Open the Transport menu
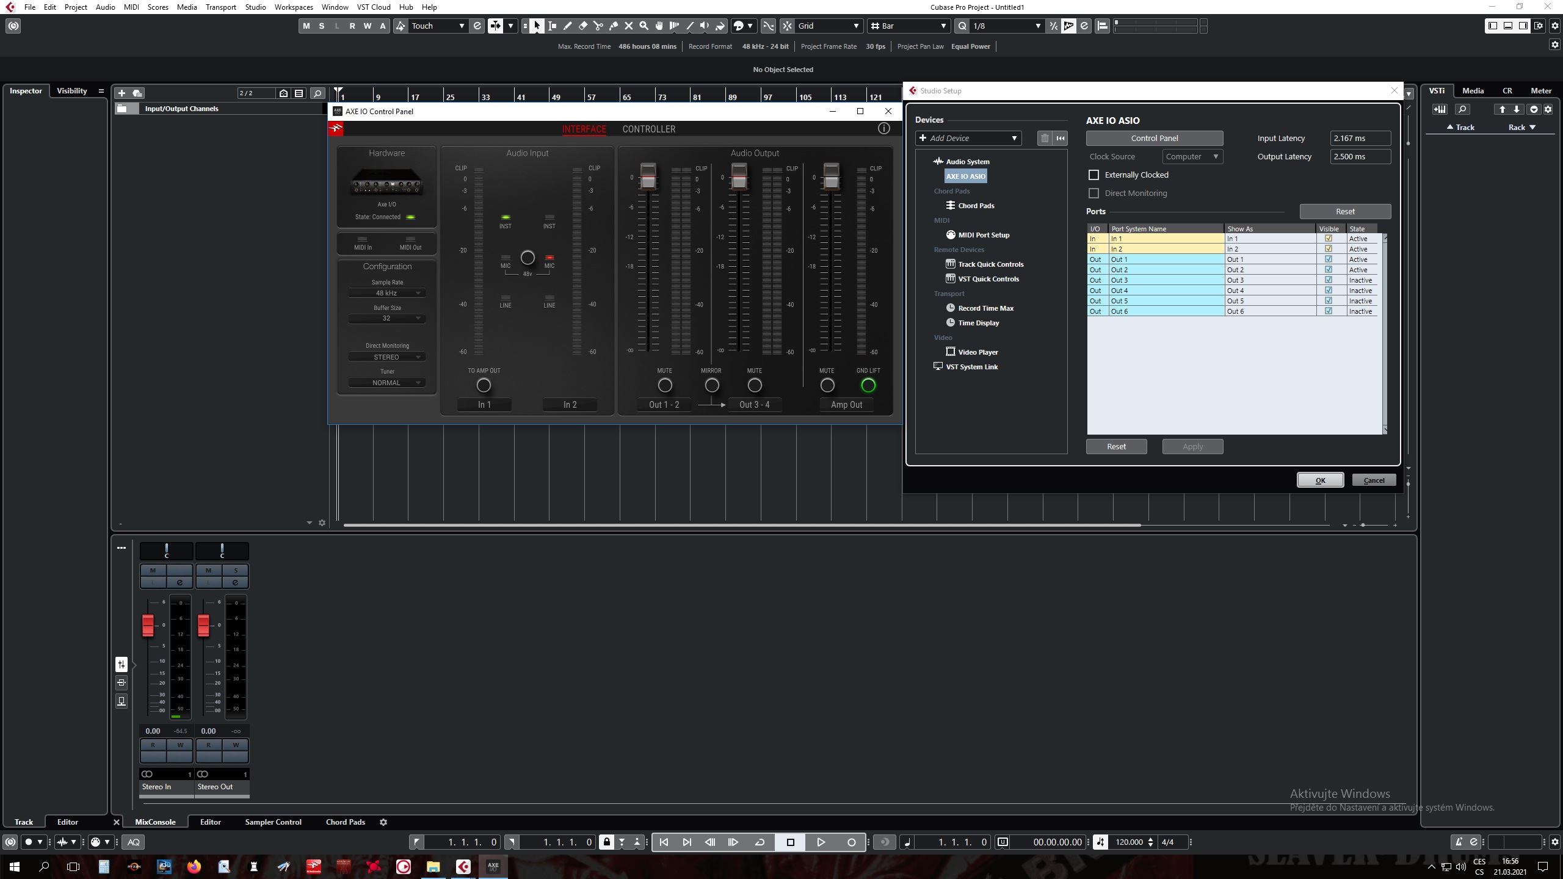1563x879 pixels. [x=221, y=7]
